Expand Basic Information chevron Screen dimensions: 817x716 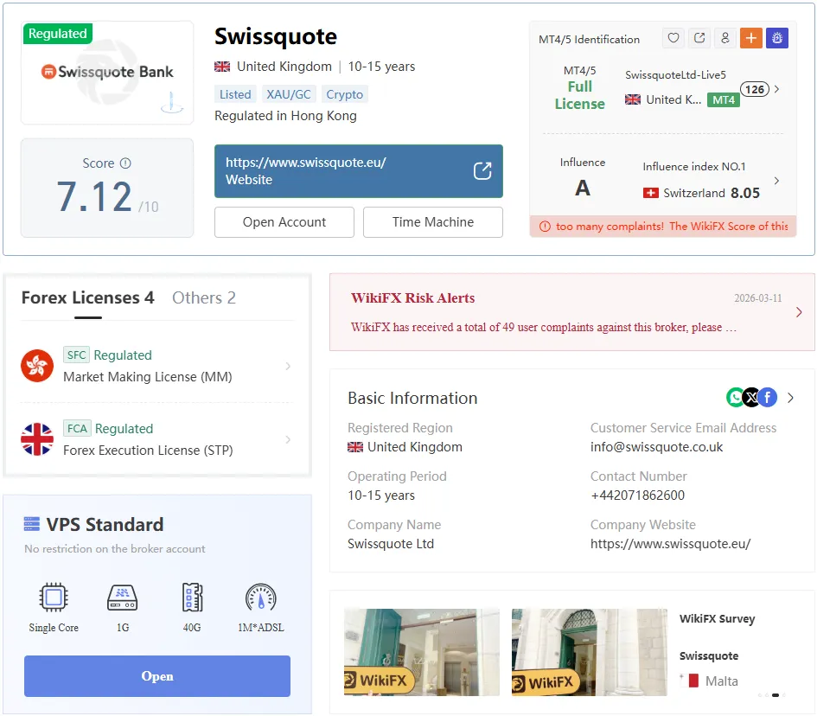pyautogui.click(x=790, y=398)
